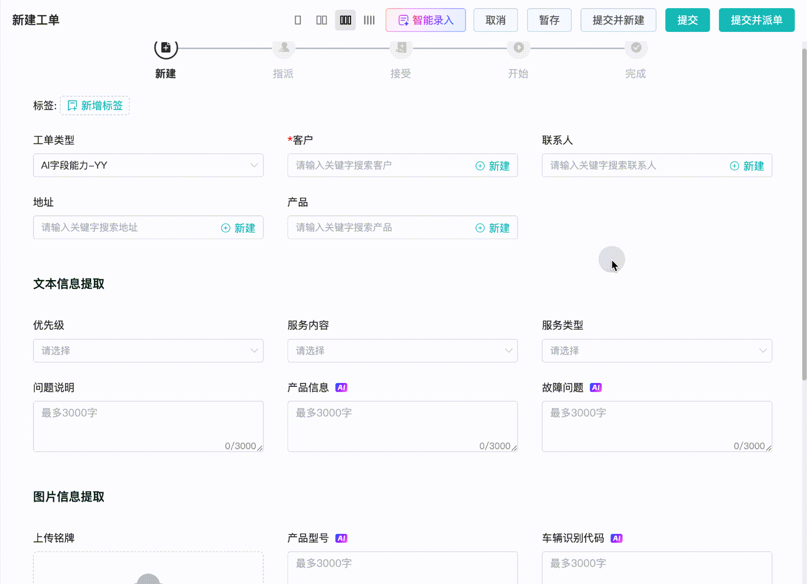Focus the 问题说明 text area
807x584 pixels.
148,426
